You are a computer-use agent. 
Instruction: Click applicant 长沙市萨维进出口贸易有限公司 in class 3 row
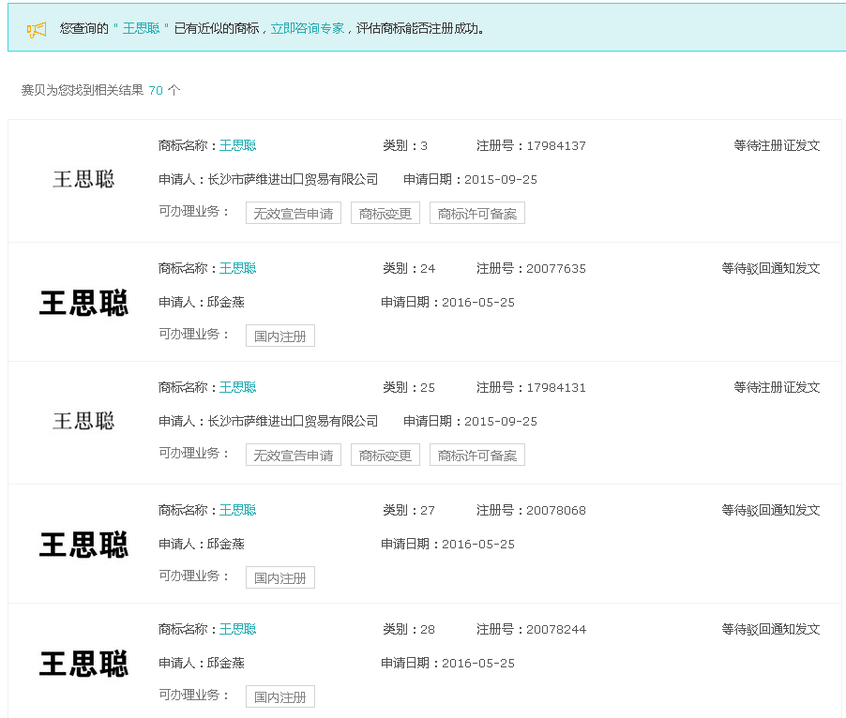coord(293,180)
